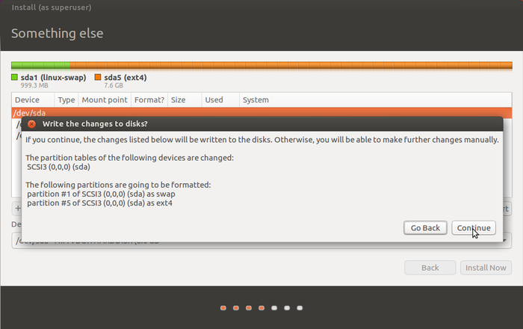Click the green sda1 linux-swap legend swatch
Viewport: 523px width, 329px height.
(14, 78)
